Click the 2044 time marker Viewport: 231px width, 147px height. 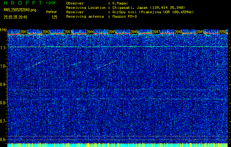[x=90, y=32]
